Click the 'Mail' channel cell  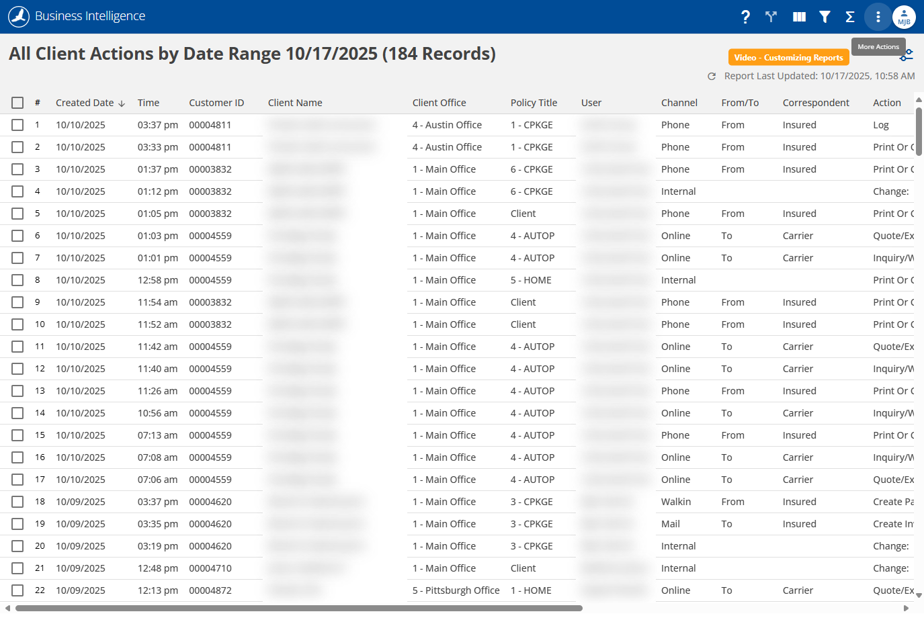coord(671,524)
